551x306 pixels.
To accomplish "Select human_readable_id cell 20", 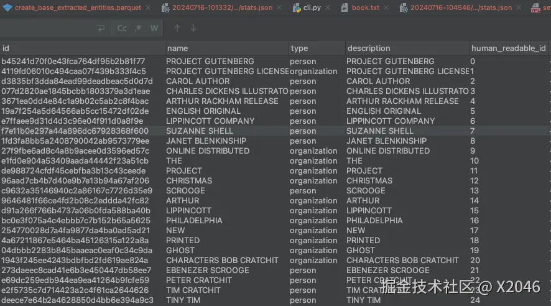I will (x=475, y=261).
